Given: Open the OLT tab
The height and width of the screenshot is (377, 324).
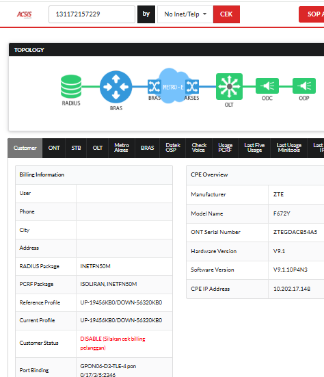Looking at the screenshot, I should (x=98, y=148).
